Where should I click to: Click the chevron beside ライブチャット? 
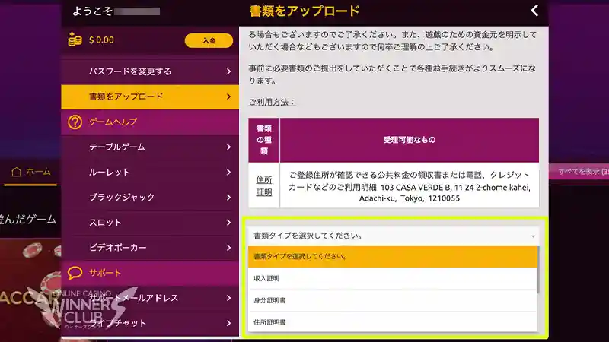click(x=228, y=323)
